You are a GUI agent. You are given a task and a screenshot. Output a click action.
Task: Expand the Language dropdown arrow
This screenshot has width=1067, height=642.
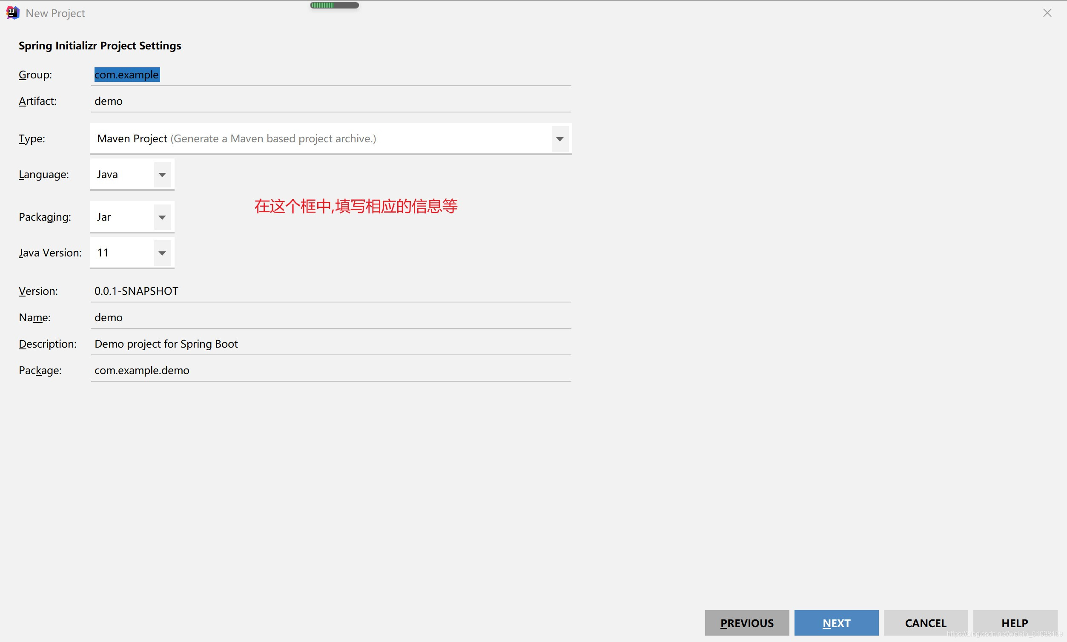pos(162,175)
